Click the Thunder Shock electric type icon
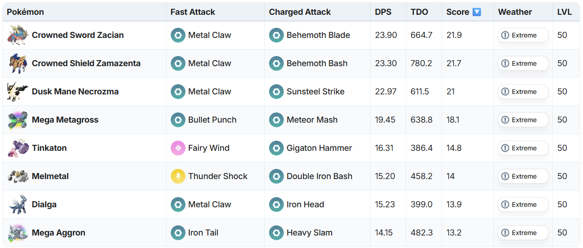The image size is (583, 248). 178,176
